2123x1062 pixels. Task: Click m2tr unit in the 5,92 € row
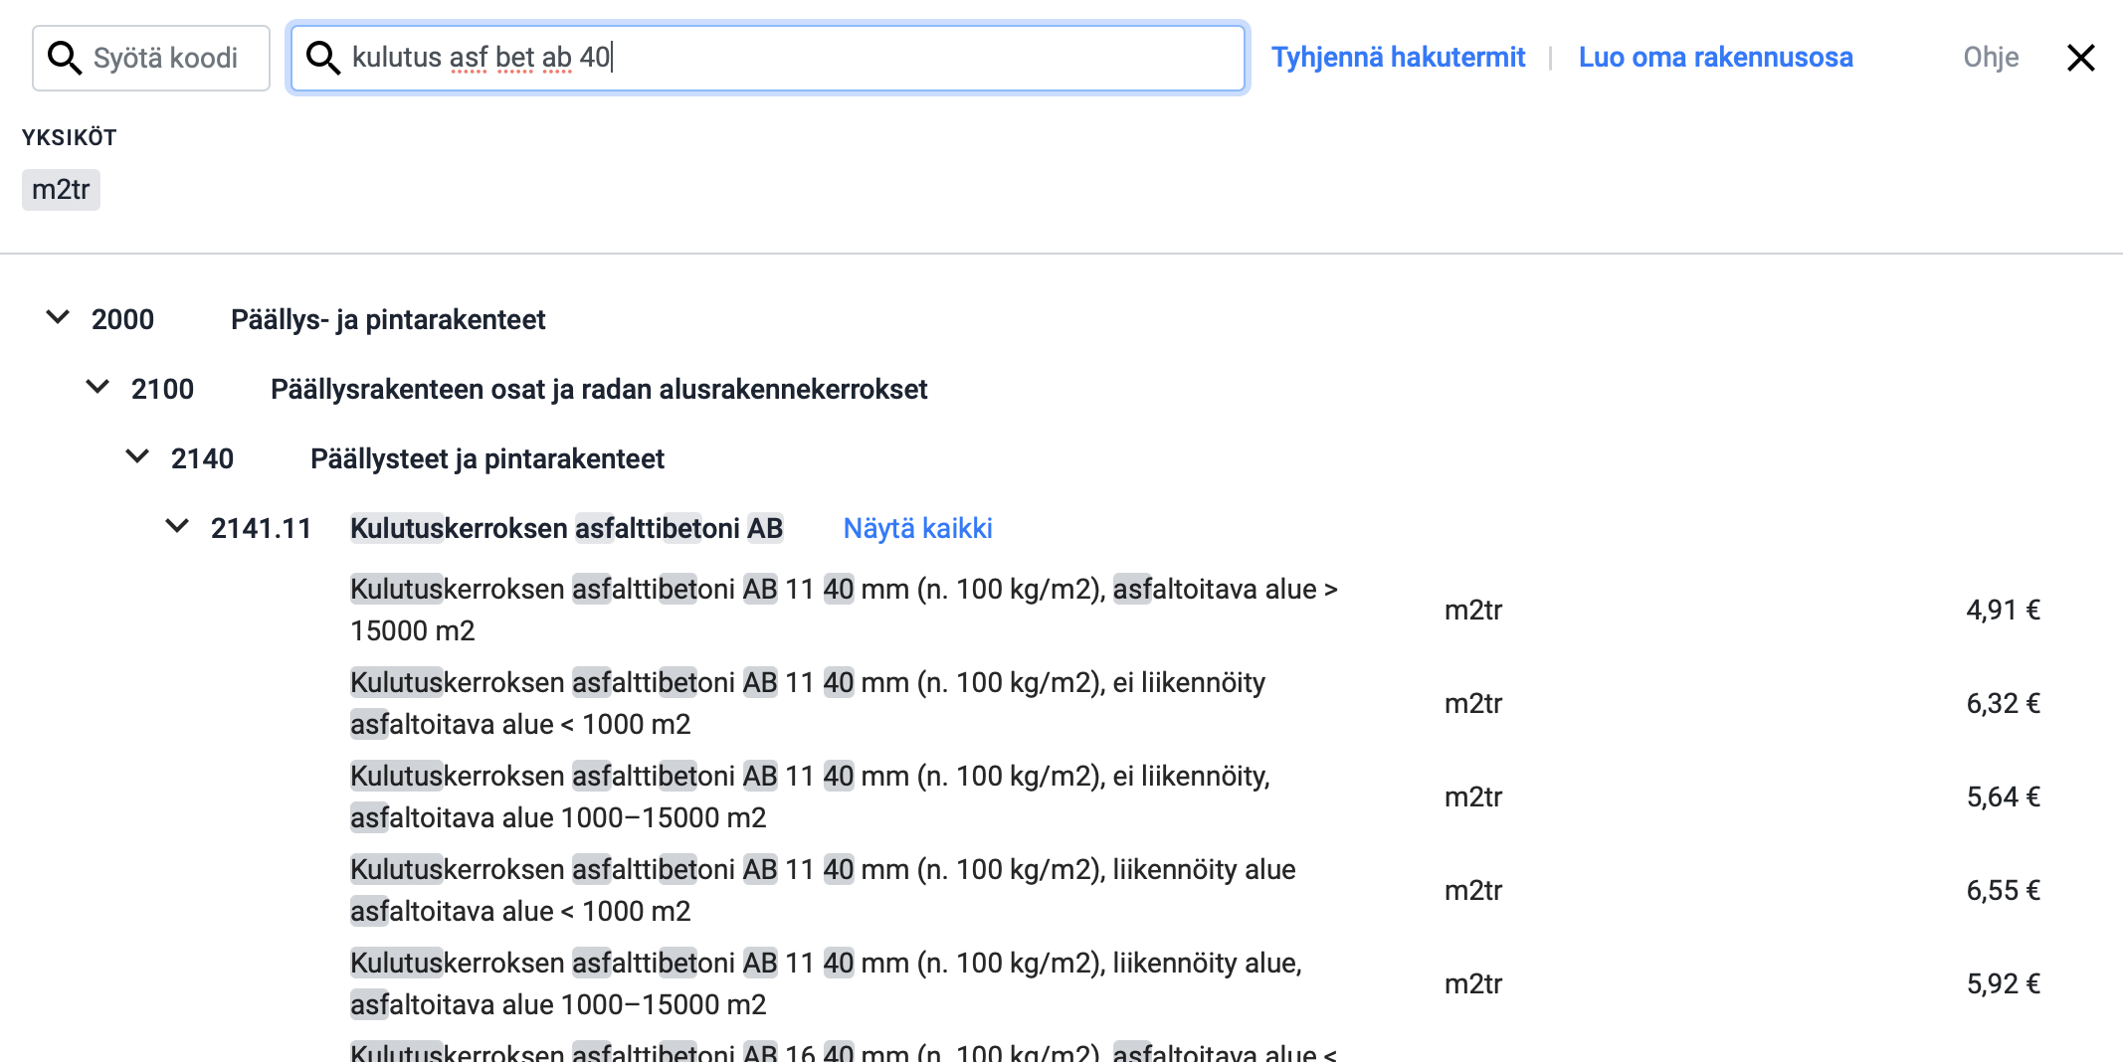click(x=1473, y=983)
